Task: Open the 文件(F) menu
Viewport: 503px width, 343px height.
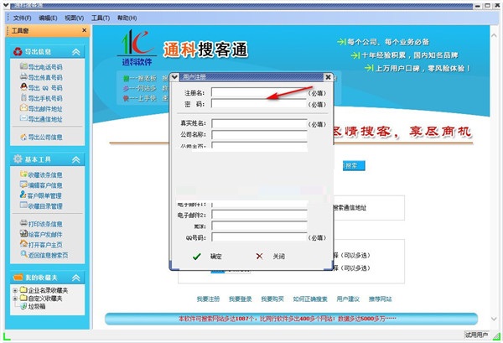Action: pyautogui.click(x=22, y=18)
